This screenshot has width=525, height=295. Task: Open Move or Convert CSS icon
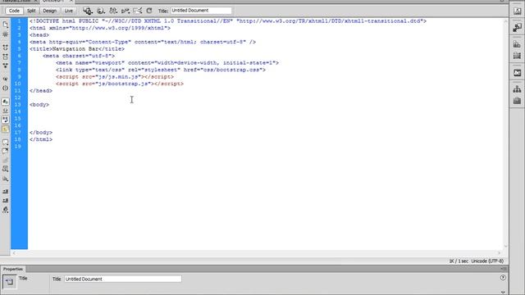[x=6, y=179]
